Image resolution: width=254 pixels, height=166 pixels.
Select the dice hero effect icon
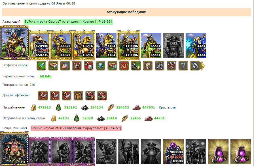pyautogui.click(x=89, y=65)
